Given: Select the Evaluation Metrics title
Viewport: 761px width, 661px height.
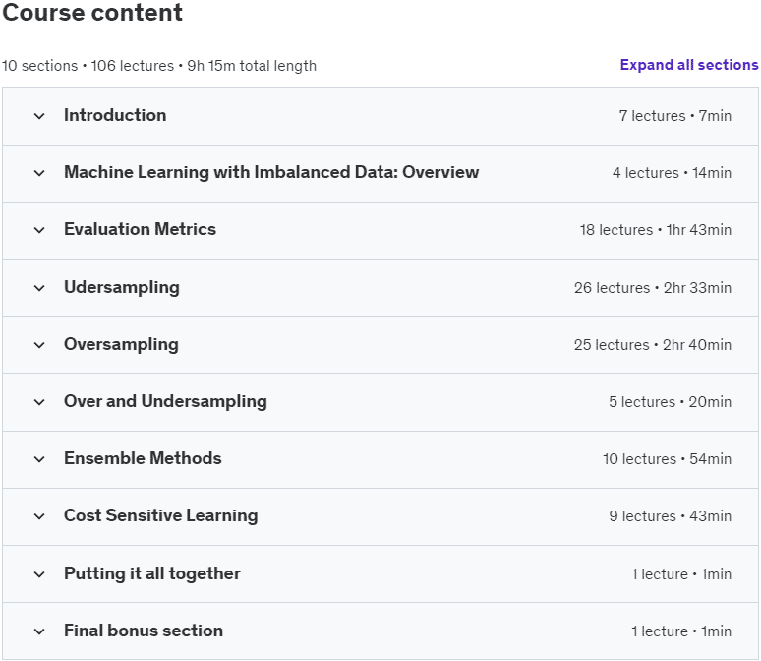Looking at the screenshot, I should click(140, 229).
